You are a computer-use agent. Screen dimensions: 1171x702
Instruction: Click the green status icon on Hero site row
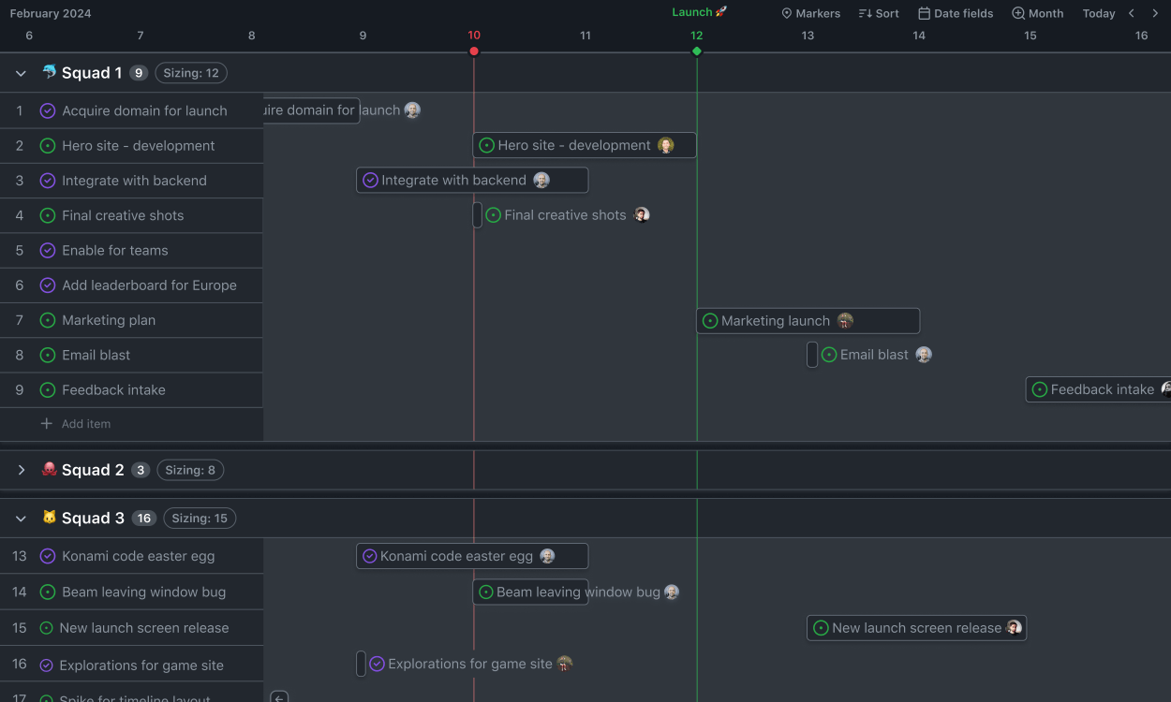48,145
